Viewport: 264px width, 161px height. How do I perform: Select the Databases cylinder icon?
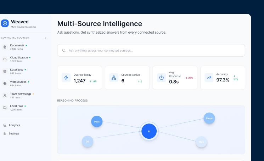click(5, 71)
